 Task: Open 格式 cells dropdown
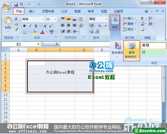pos(129,29)
